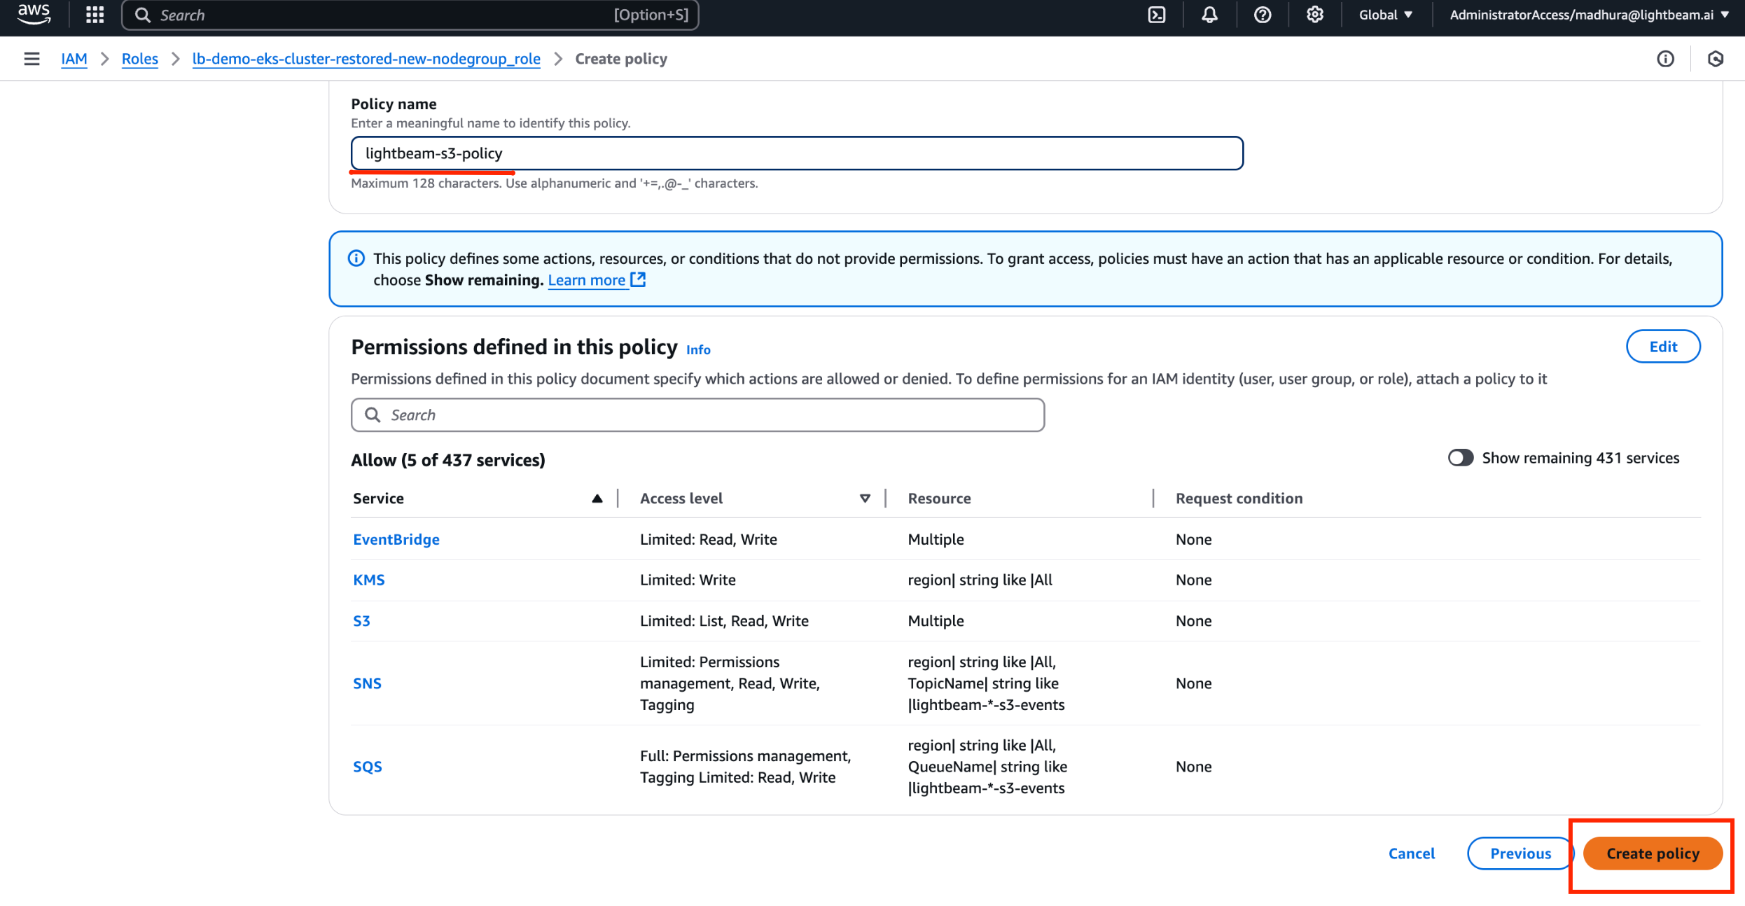Select 'Limited: Write' in KMS row
Image resolution: width=1745 pixels, height=906 pixels.
[688, 580]
